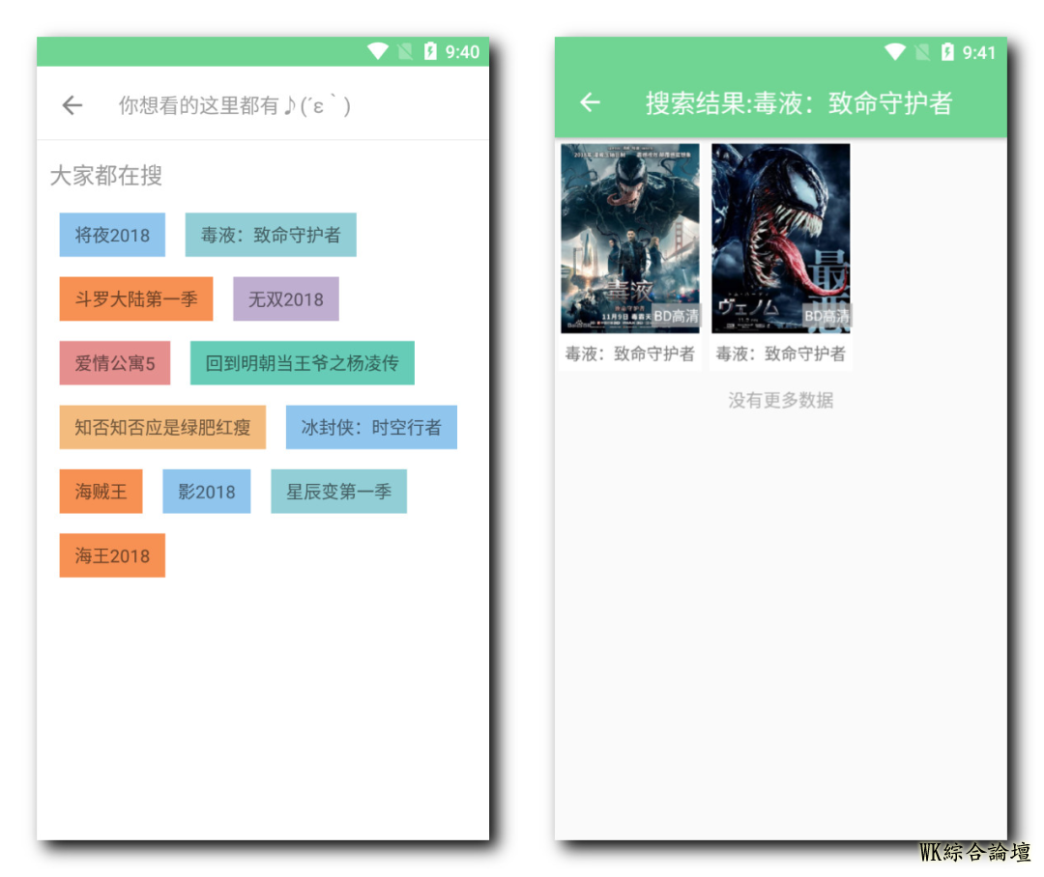Choose the 冰封侠：时空行者 tag
Image resolution: width=1044 pixels, height=877 pixels.
[371, 427]
